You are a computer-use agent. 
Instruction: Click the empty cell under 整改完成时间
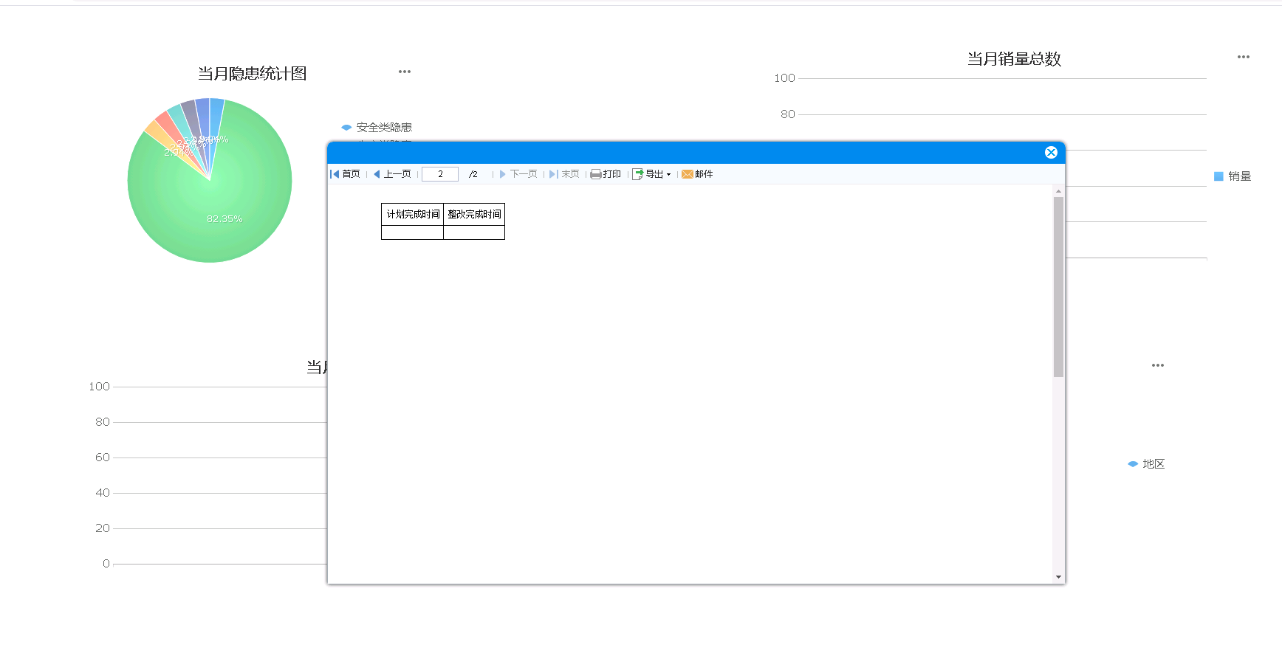pos(474,232)
